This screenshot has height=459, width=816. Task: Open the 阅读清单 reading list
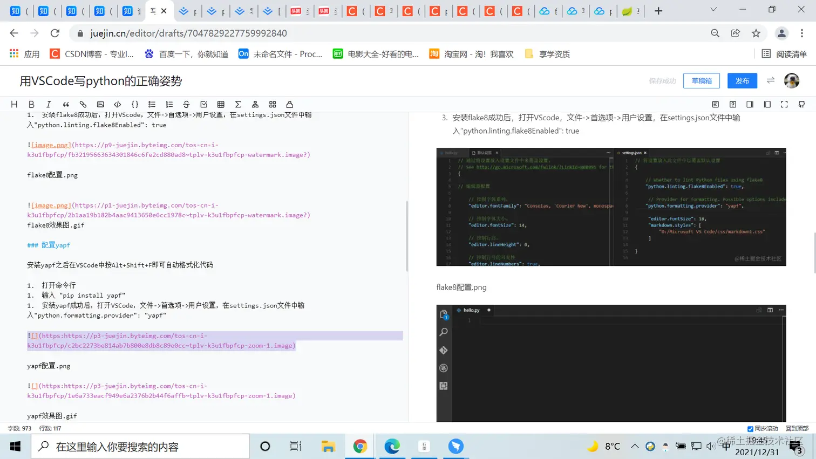pos(784,54)
